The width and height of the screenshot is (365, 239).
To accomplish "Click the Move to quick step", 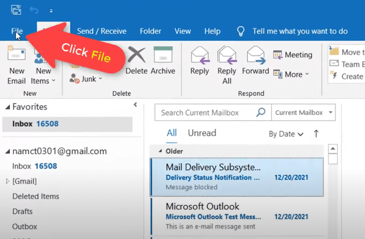I will coord(347,52).
